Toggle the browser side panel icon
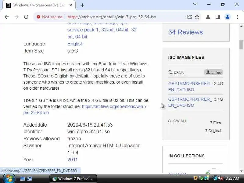Viewport: 244px width, 183px height. [x=218, y=17]
